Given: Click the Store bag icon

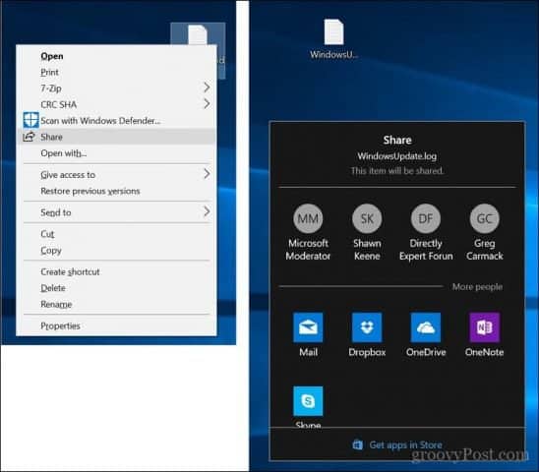Looking at the screenshot, I should coord(357,444).
